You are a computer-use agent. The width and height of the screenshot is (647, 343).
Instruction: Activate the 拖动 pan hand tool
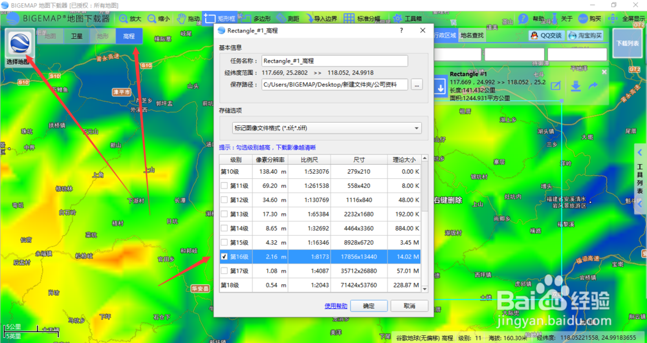[x=188, y=19]
